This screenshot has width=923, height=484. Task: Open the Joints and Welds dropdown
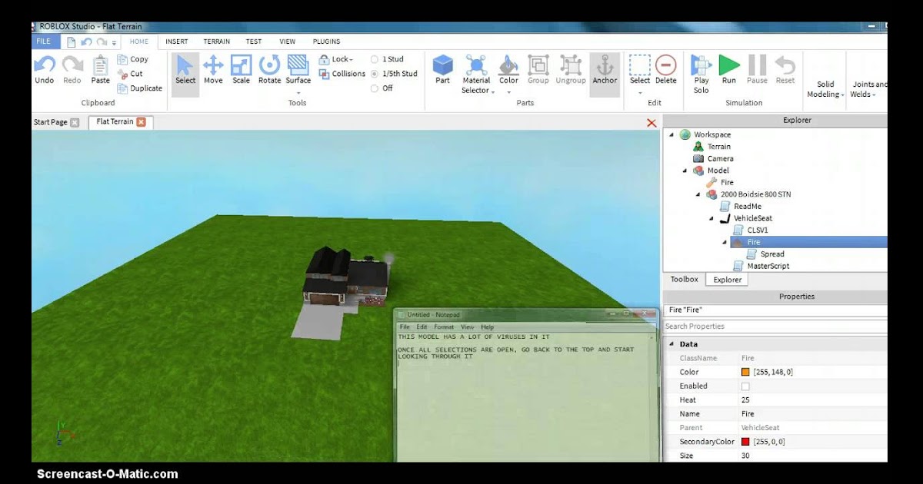tap(868, 89)
